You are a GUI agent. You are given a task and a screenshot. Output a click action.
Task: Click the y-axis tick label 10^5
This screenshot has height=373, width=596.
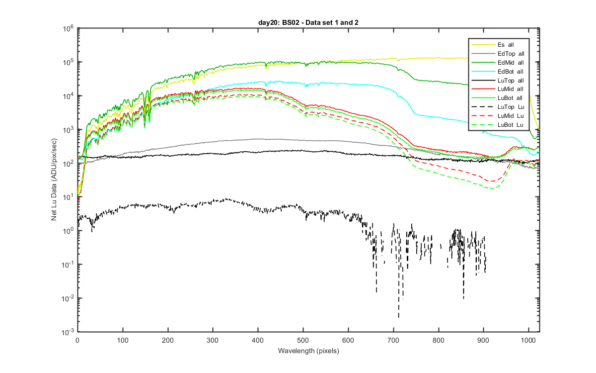pos(69,62)
